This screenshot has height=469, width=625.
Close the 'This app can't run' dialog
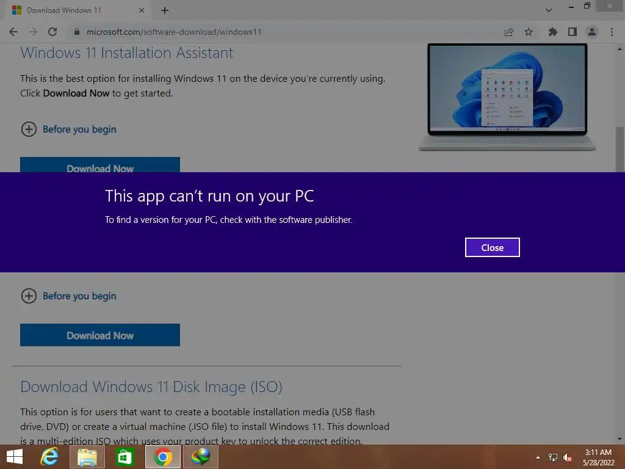pos(493,247)
